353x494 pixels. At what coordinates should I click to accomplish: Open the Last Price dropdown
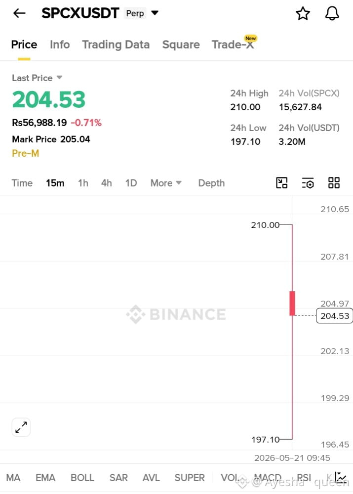[x=37, y=78]
